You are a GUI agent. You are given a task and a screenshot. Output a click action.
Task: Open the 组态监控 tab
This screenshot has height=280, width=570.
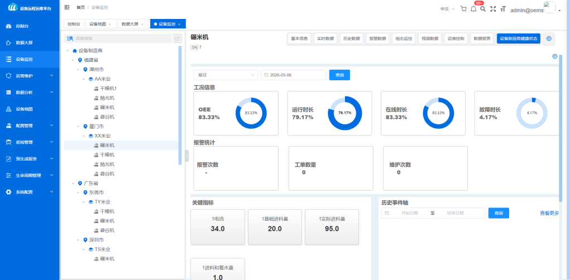[404, 38]
